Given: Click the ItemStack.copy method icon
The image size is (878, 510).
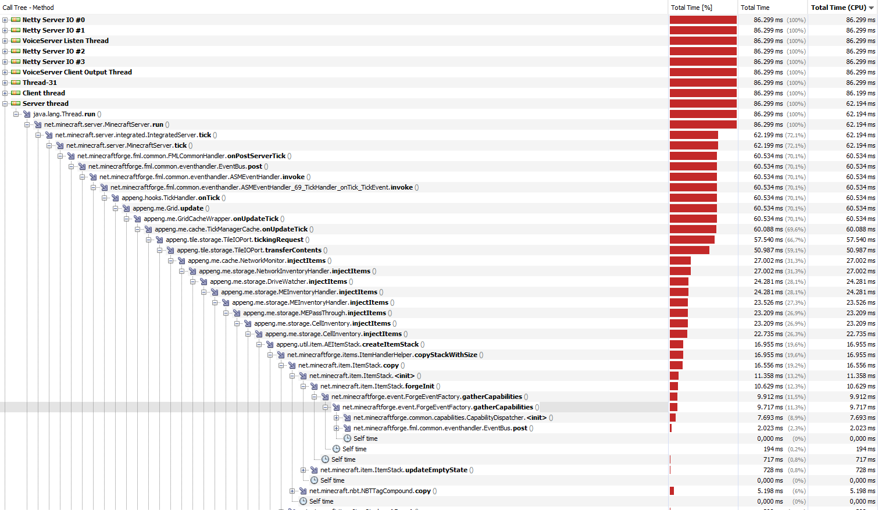Looking at the screenshot, I should click(292, 365).
